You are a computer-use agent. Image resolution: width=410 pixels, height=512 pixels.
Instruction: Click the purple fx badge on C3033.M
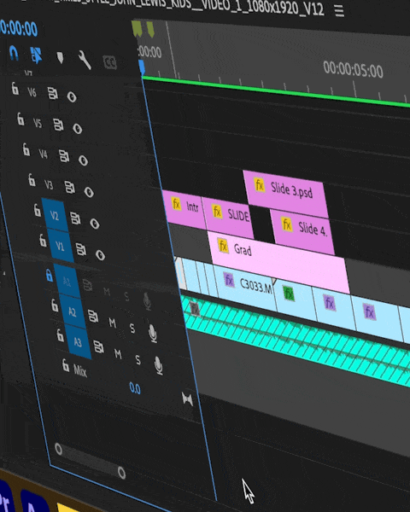tap(229, 280)
